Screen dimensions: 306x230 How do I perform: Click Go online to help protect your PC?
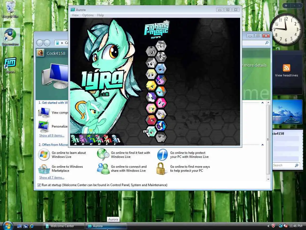coord(189,155)
